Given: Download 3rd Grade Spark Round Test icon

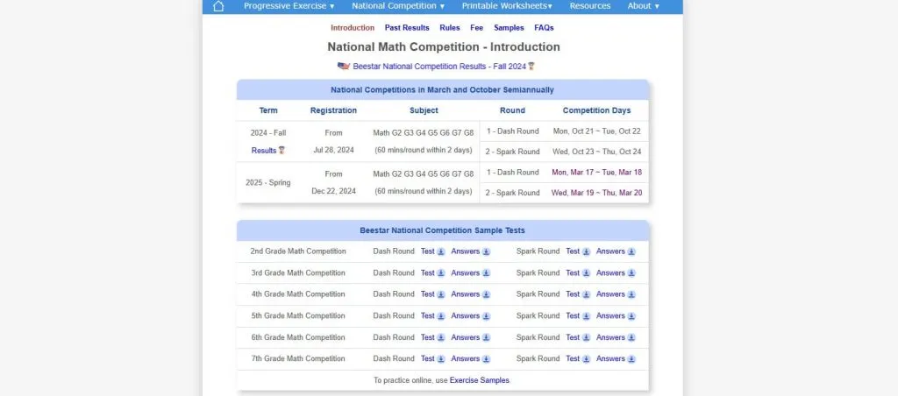Looking at the screenshot, I should pyautogui.click(x=586, y=273).
